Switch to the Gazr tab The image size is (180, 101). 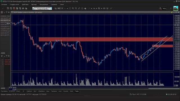point(48,91)
